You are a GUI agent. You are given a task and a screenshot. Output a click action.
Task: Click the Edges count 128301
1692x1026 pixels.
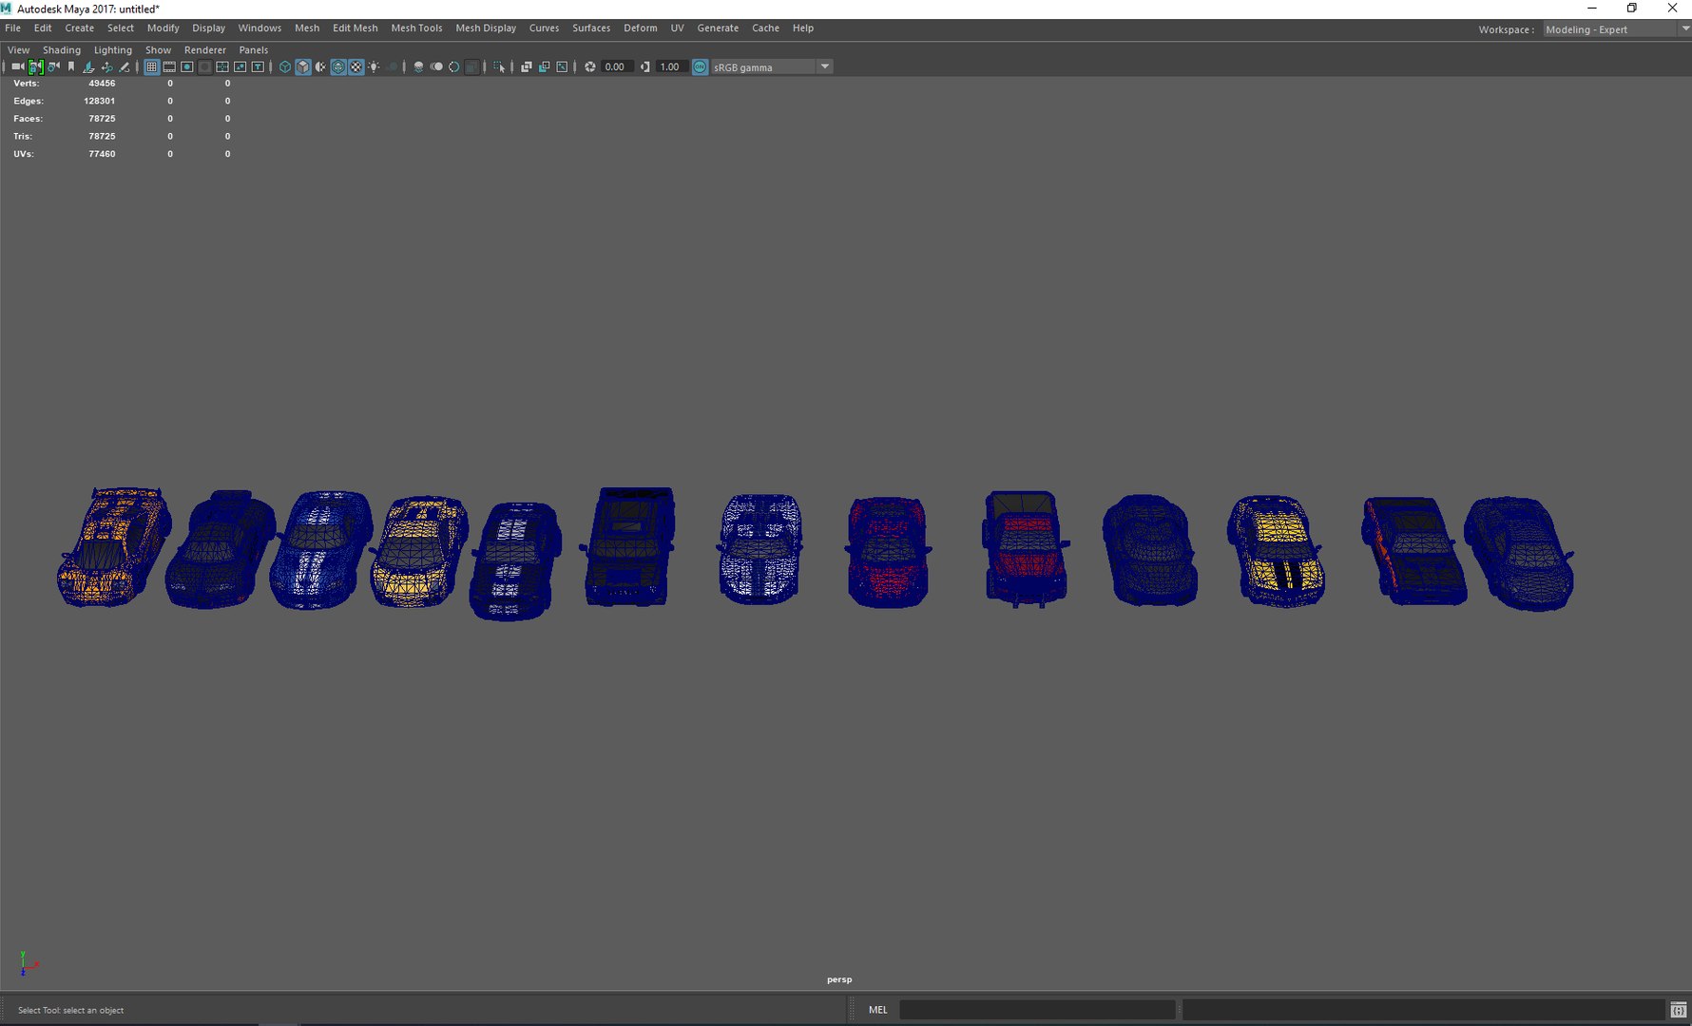tap(99, 101)
